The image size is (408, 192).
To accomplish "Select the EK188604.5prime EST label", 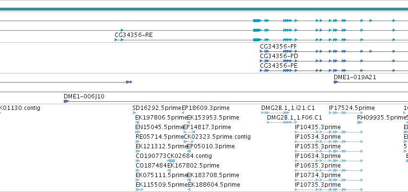I will tap(214, 185).
